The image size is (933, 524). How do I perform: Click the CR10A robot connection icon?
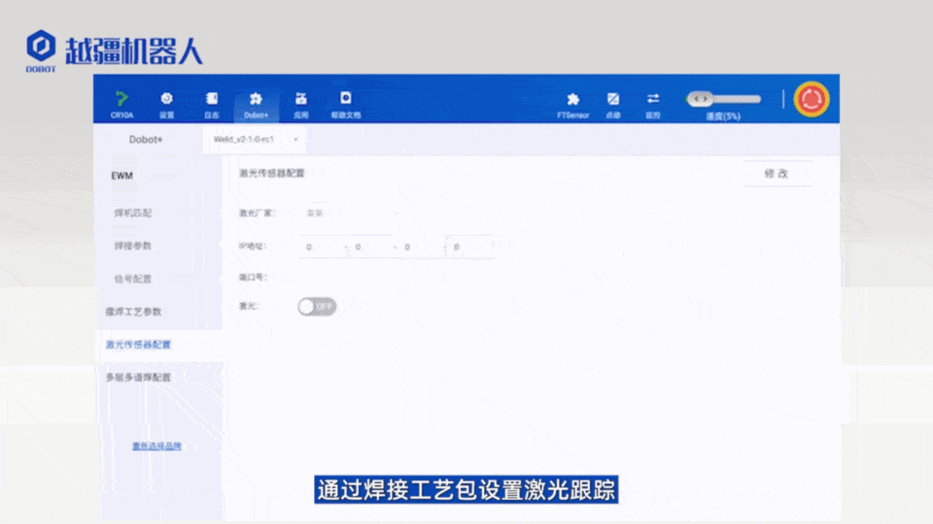coord(121,101)
